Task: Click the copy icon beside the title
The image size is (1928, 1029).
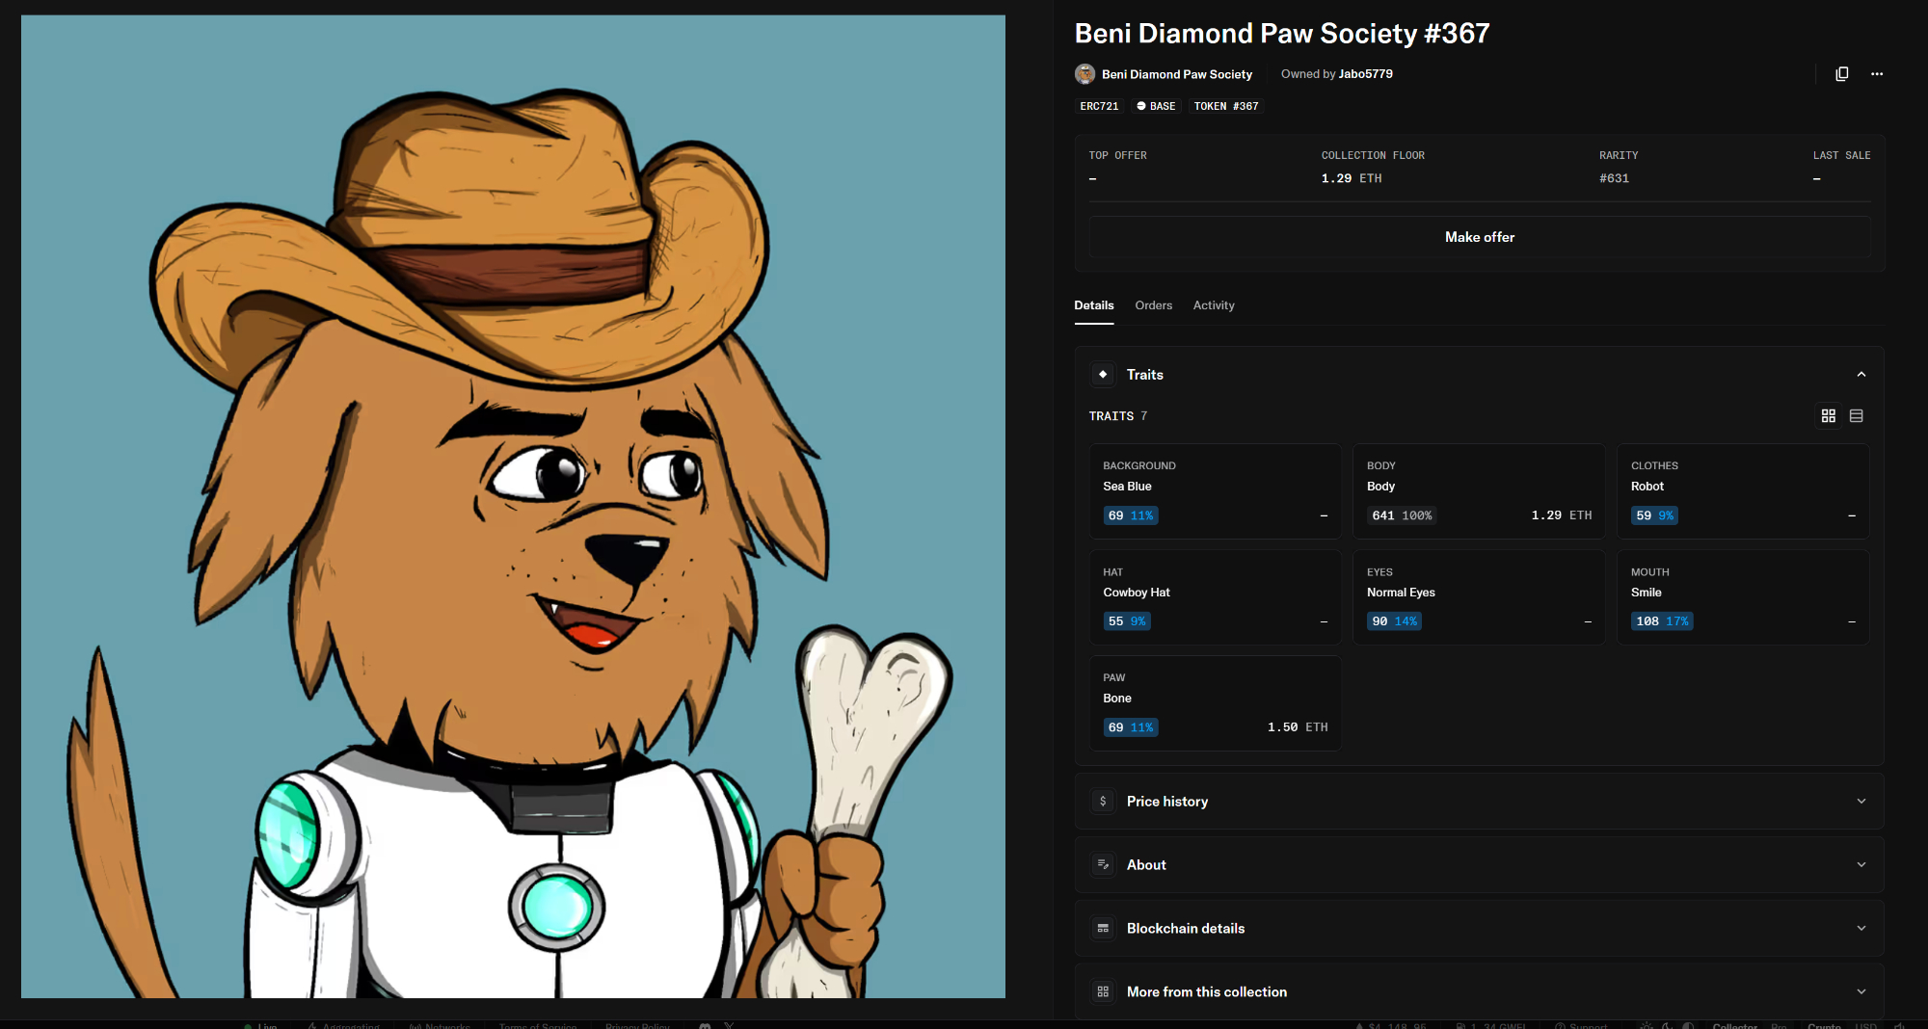Action: [x=1841, y=74]
